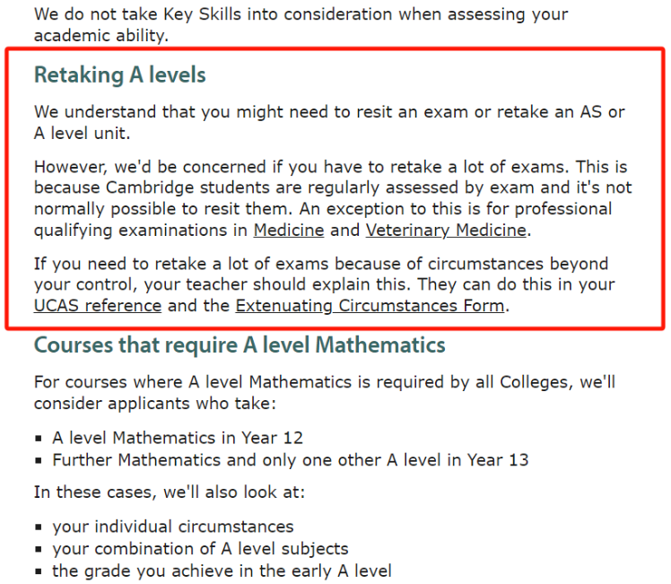Click the your individual circumstances list item

(x=173, y=527)
